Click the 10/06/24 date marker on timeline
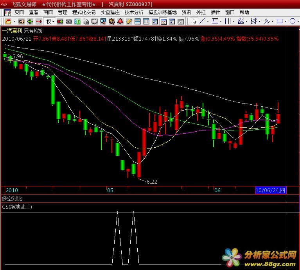Screen dimensions: 300x270 coord(270,190)
